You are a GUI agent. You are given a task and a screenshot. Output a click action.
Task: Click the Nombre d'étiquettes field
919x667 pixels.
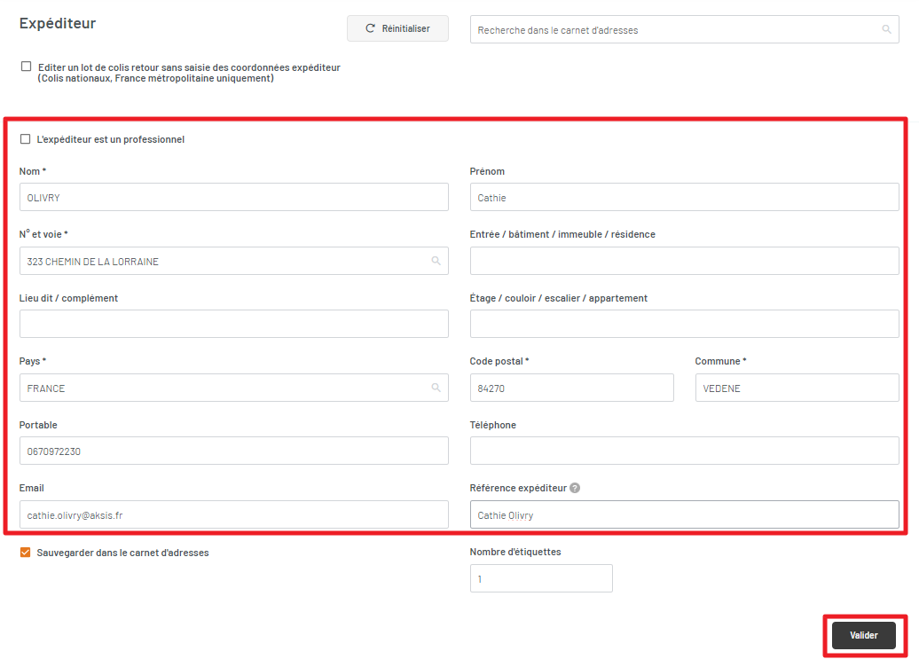tap(541, 578)
